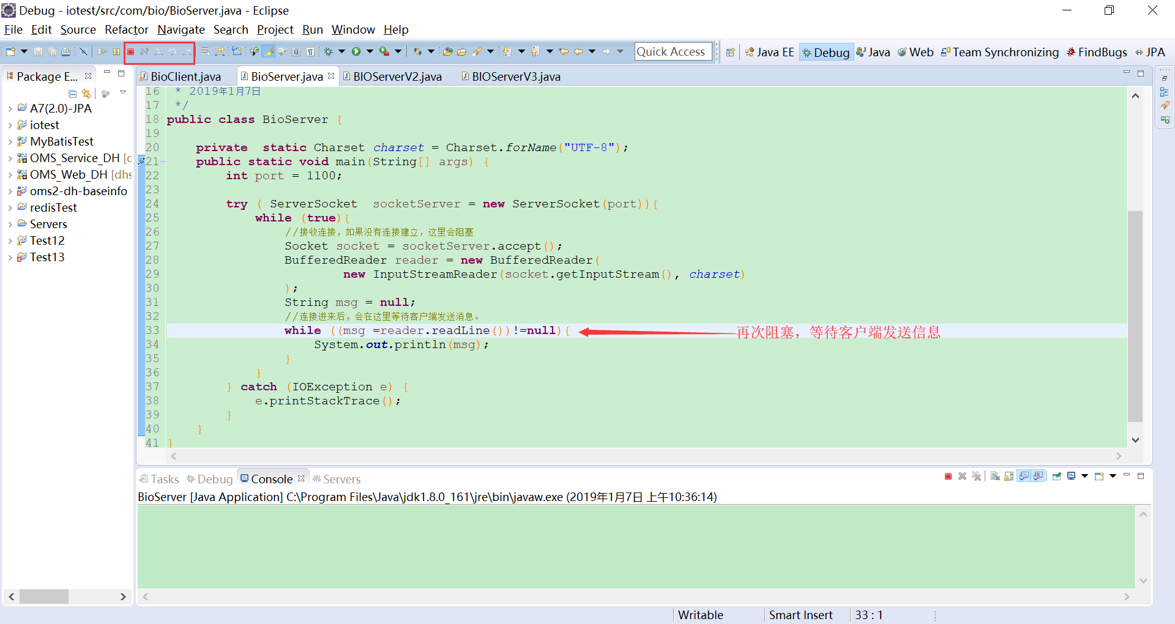Switch to Java EE perspective
This screenshot has height=624, width=1175.
tap(770, 52)
